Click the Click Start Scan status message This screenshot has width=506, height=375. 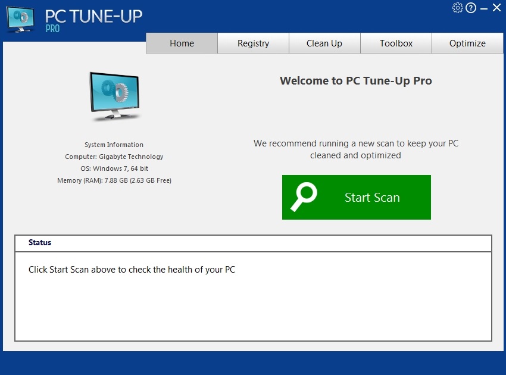pos(132,269)
